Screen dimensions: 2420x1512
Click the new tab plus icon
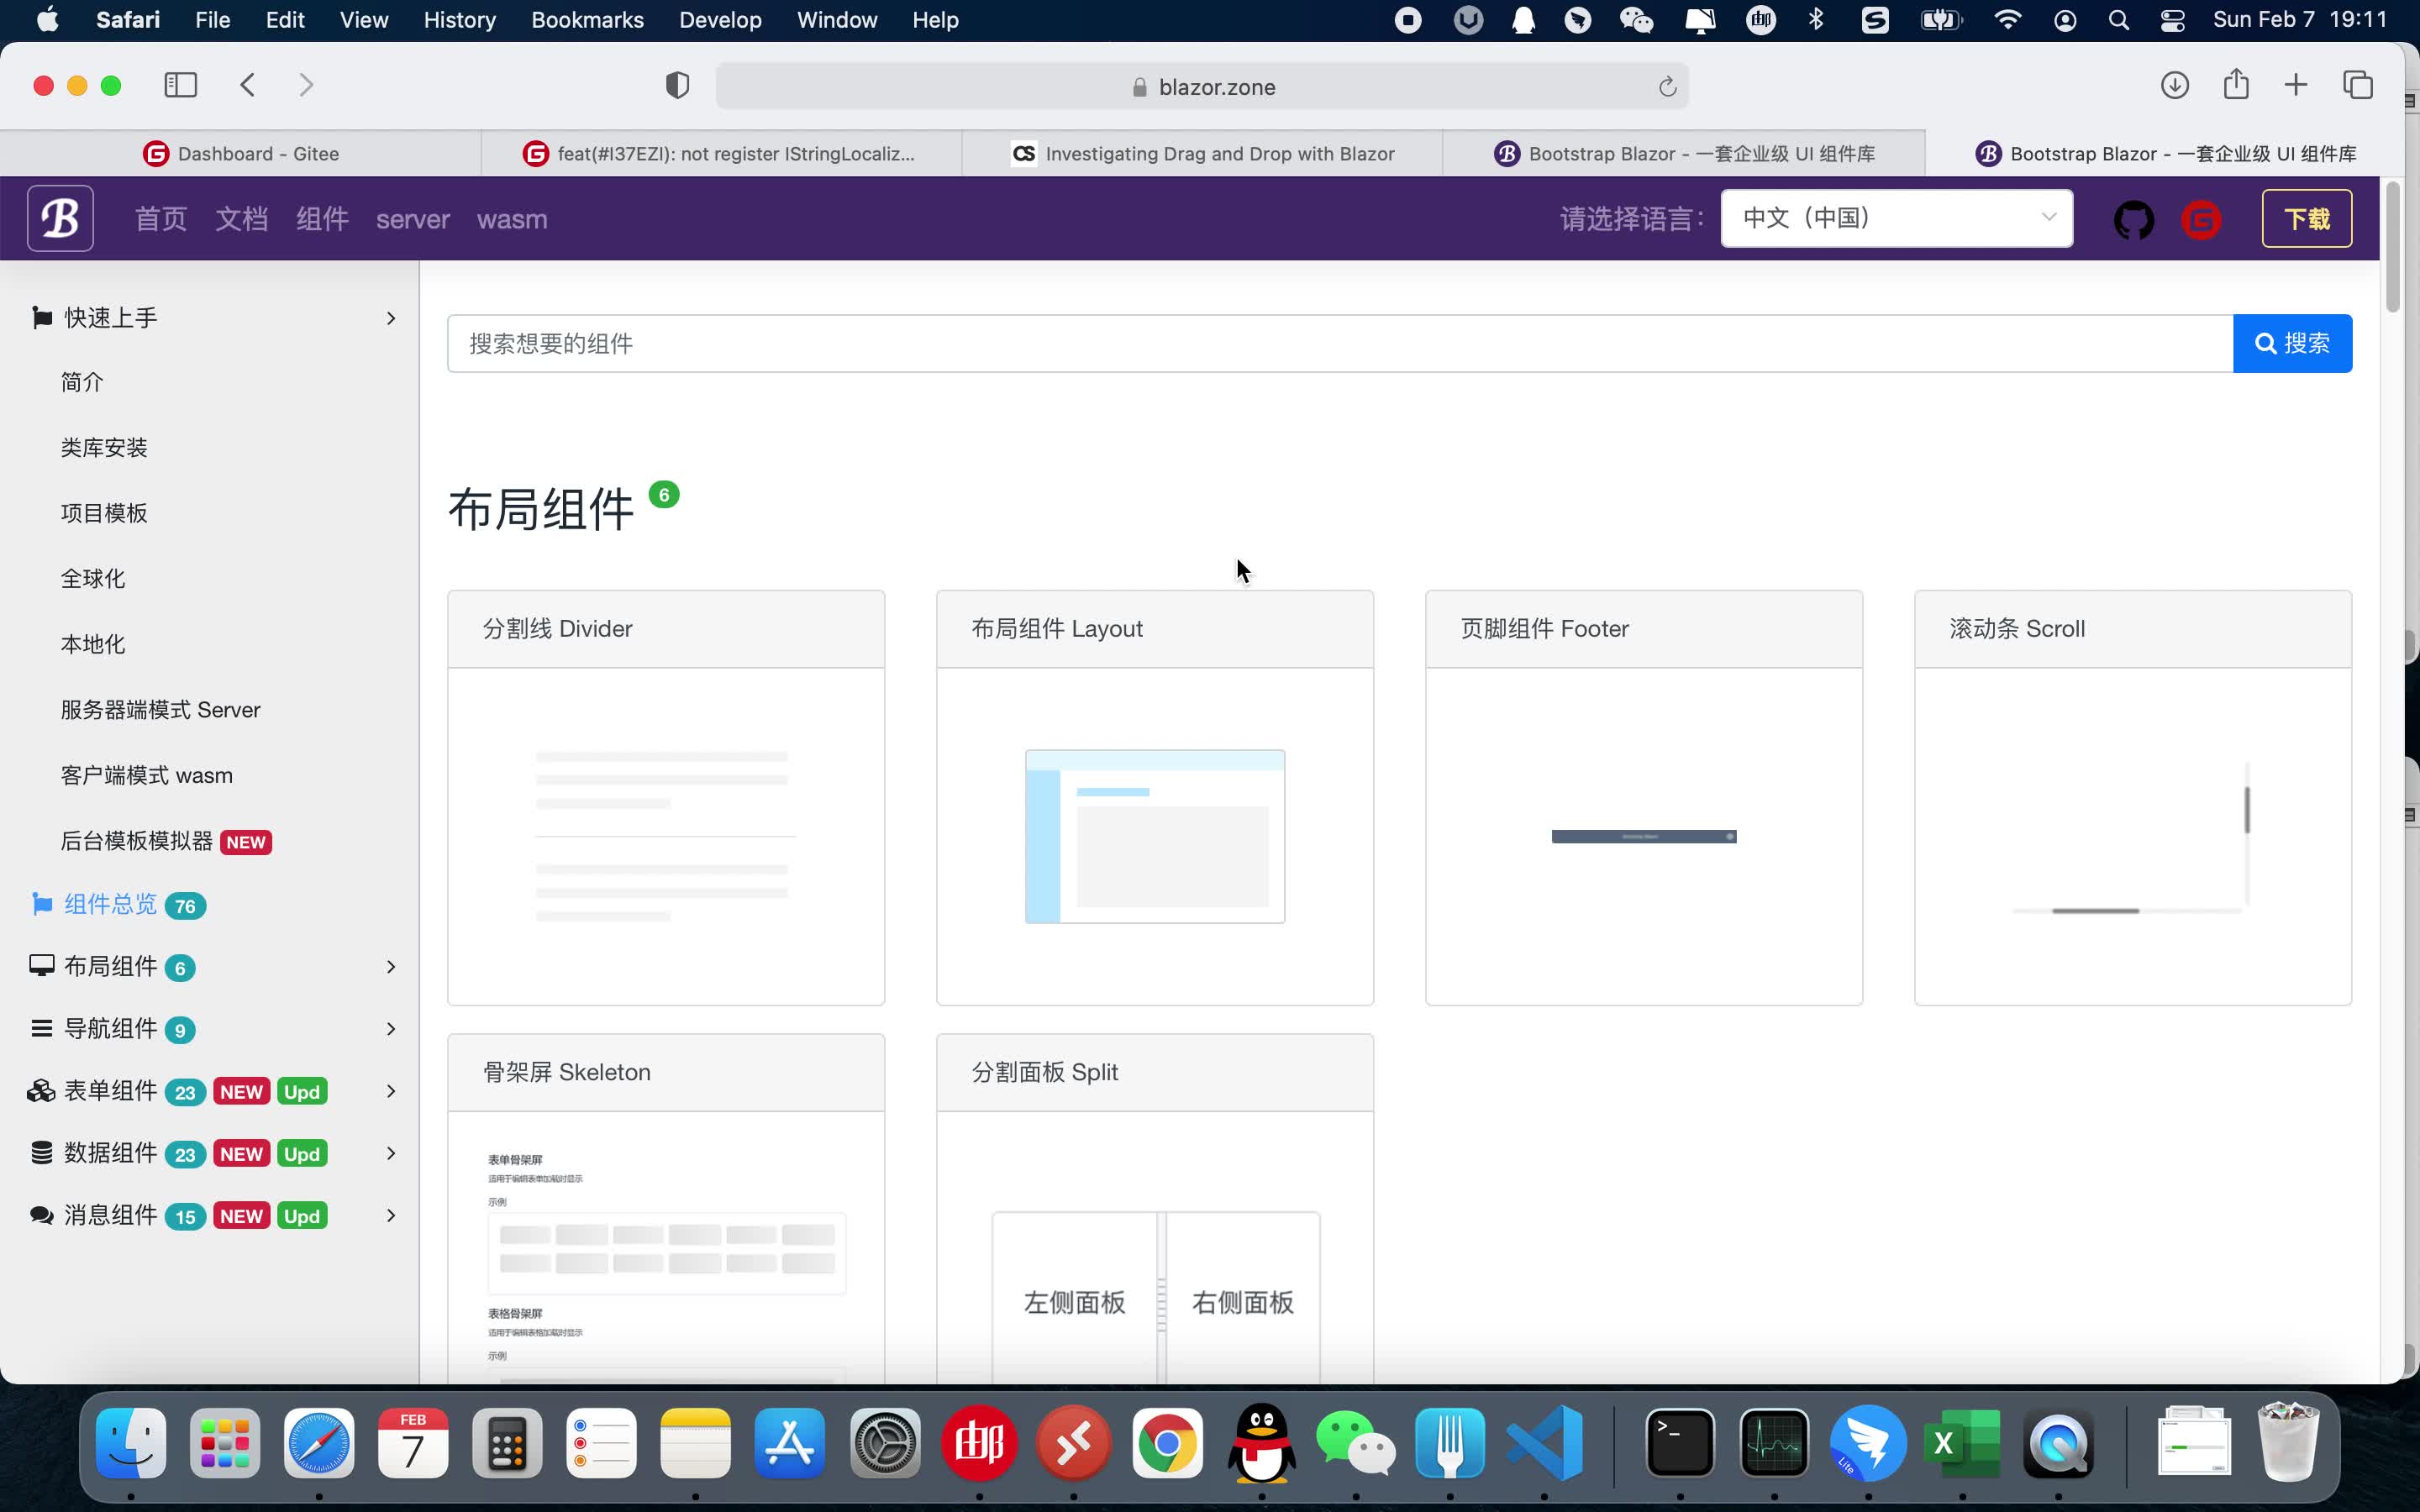click(x=2295, y=85)
